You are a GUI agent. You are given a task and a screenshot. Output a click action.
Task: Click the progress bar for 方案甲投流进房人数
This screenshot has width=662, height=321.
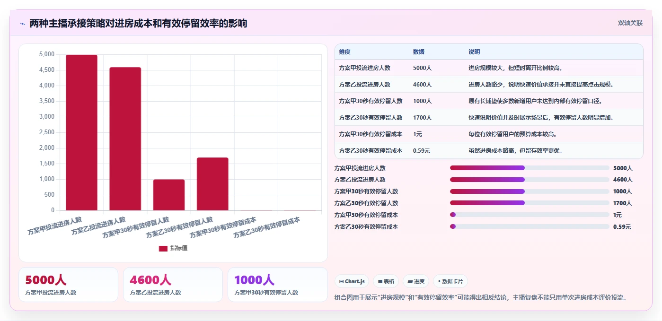coord(530,168)
